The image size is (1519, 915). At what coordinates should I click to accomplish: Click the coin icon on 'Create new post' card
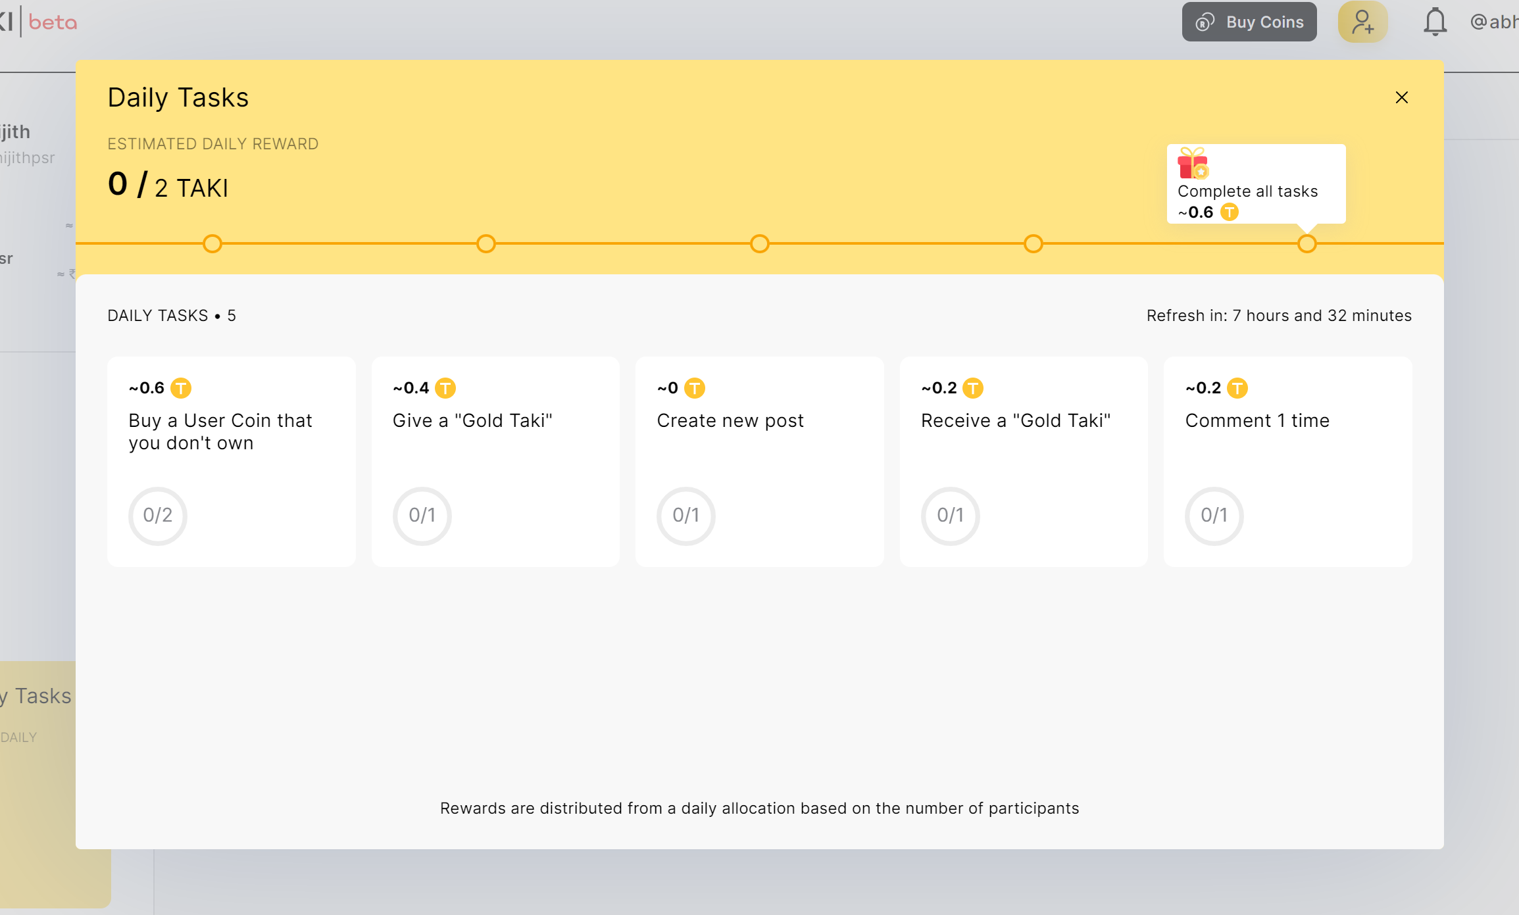[x=695, y=388]
